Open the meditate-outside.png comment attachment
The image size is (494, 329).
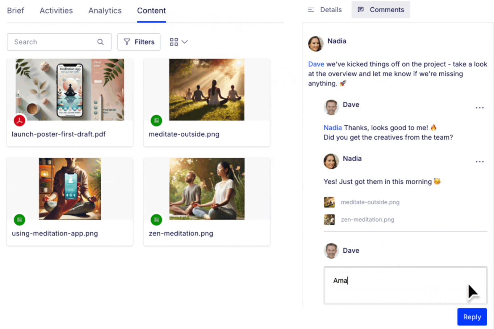(370, 202)
